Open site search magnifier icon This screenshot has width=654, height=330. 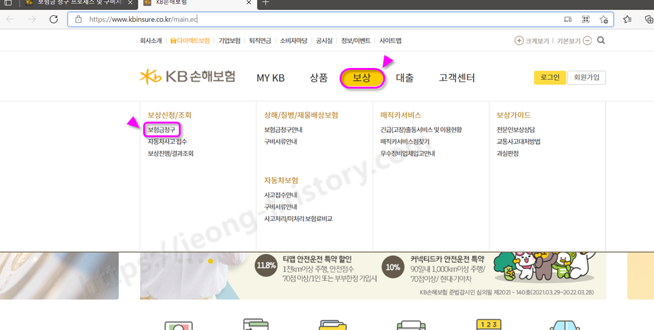click(x=601, y=41)
